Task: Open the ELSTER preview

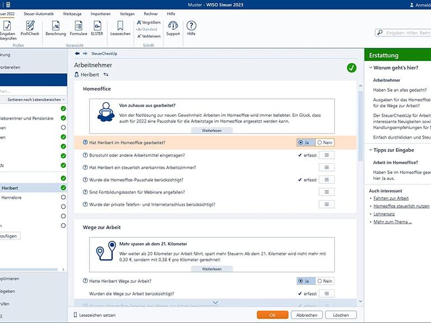Action: 97,28
